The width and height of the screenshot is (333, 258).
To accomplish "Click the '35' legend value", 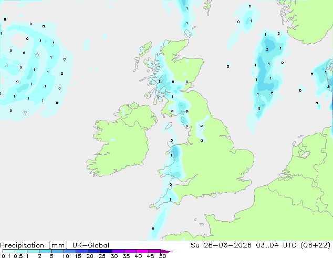I will tap(126, 256).
